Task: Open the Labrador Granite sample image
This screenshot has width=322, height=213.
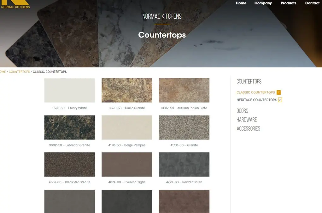Action: [x=70, y=127]
